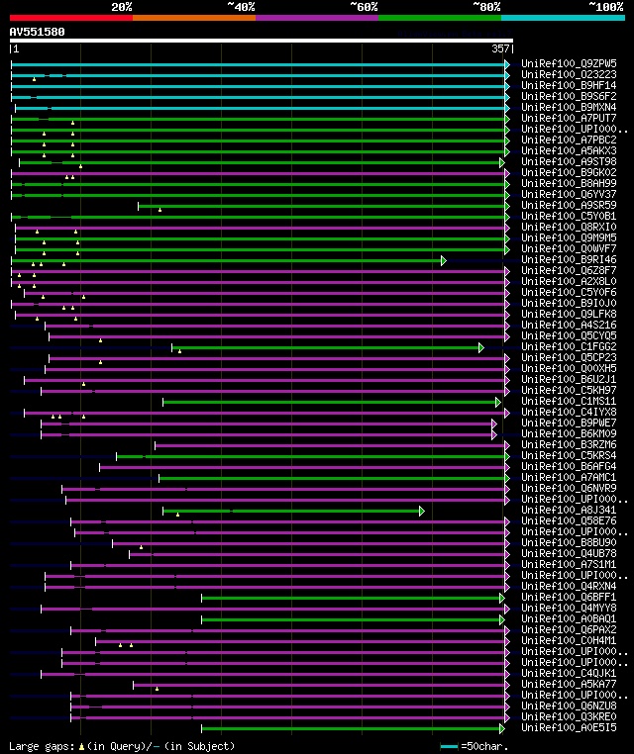The width and height of the screenshot is (634, 754).
Task: Open the UniRef100_B9MXN4 hit label
Action: pyautogui.click(x=569, y=107)
